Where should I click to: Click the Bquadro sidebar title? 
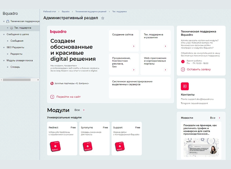[10, 14]
